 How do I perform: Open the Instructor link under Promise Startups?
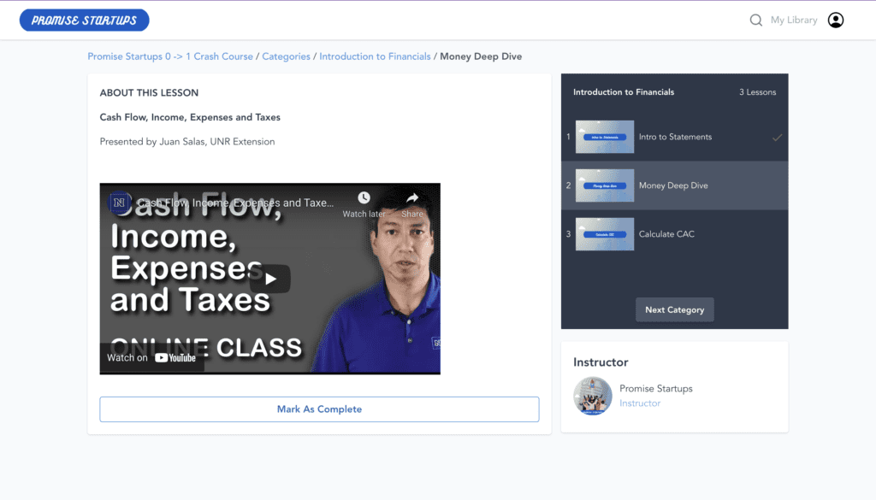click(x=640, y=403)
